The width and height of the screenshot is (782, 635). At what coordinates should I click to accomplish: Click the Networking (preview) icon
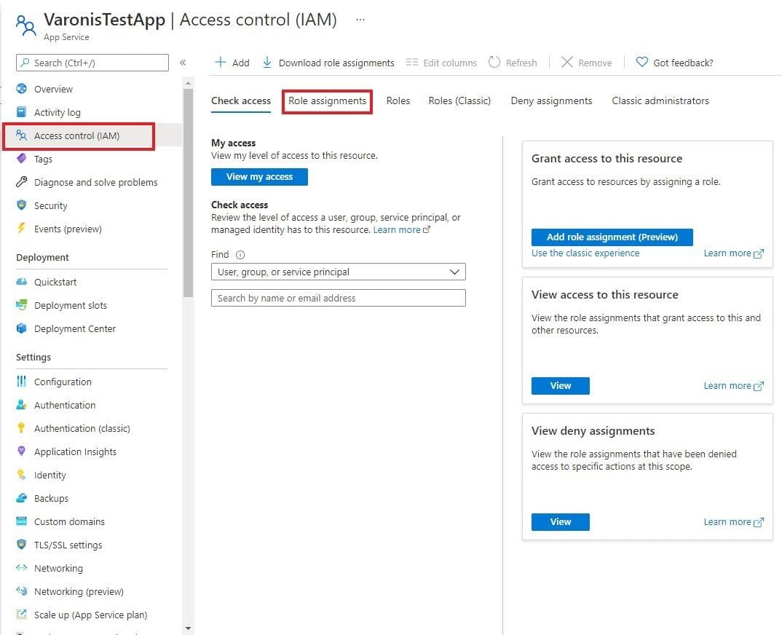point(21,591)
